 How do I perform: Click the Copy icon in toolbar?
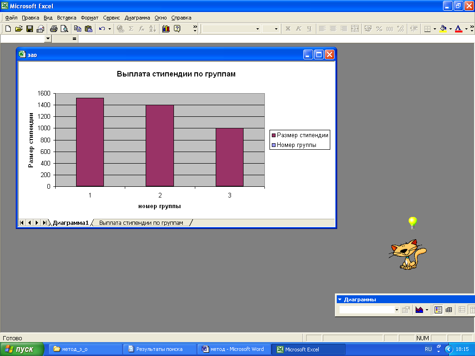point(77,29)
